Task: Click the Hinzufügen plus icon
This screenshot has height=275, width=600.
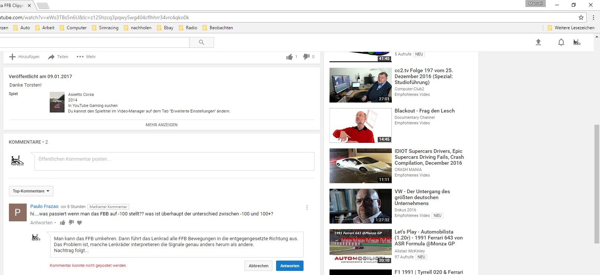Action: point(12,57)
